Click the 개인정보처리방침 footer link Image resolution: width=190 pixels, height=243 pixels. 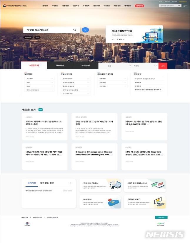click(x=53, y=217)
